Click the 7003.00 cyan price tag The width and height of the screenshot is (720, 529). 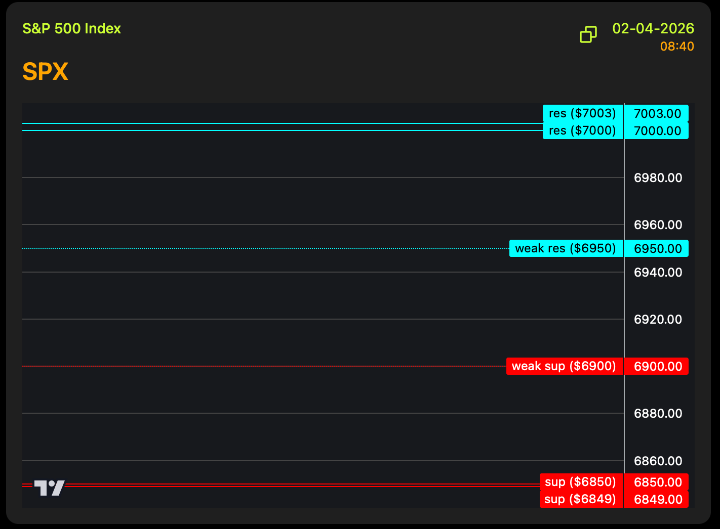click(657, 113)
